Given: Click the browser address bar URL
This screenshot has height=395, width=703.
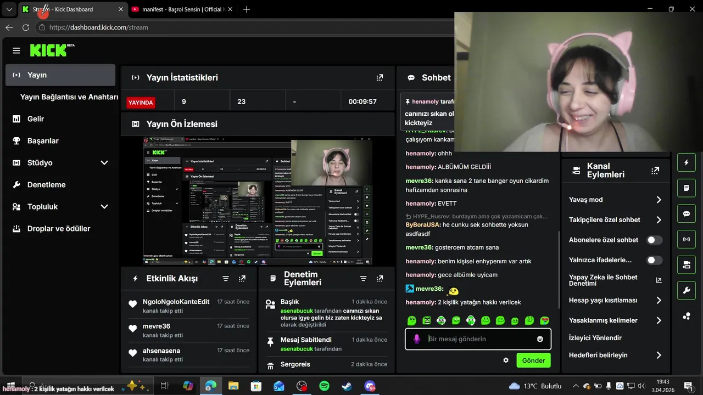Looking at the screenshot, I should click(x=99, y=27).
